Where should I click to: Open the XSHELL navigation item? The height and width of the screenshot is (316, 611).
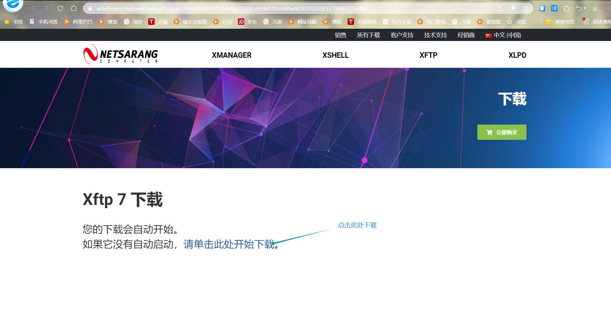tap(336, 55)
